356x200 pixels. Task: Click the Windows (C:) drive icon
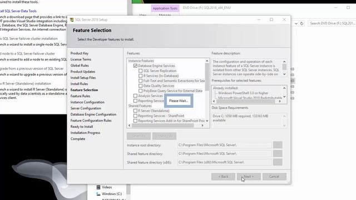(98, 194)
